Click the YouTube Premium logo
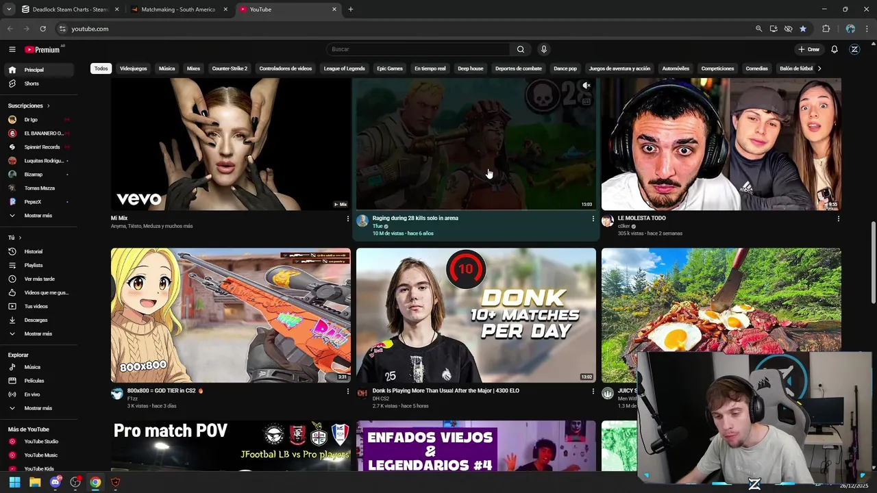This screenshot has width=877, height=493. pos(42,49)
